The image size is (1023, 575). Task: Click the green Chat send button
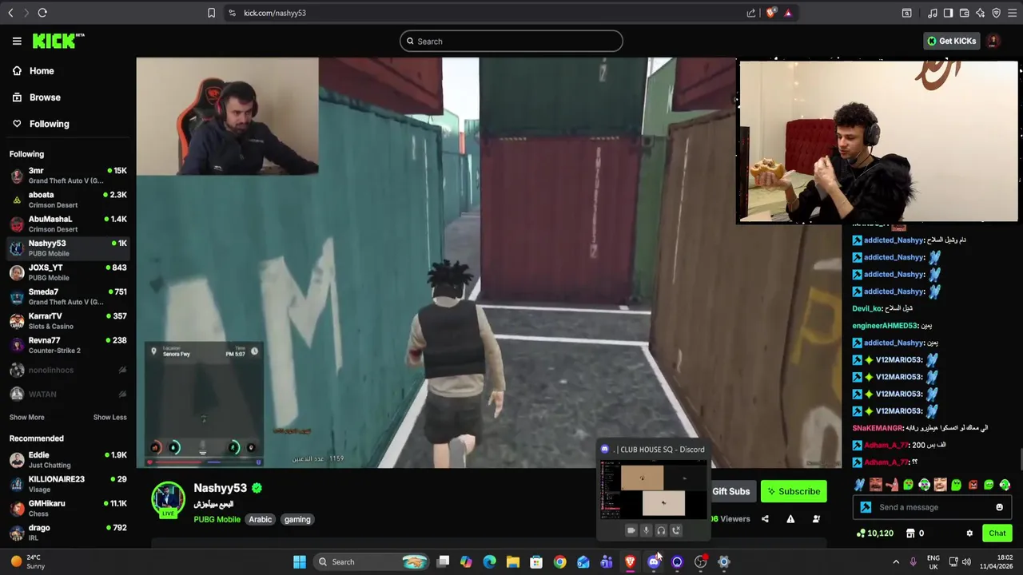point(997,533)
